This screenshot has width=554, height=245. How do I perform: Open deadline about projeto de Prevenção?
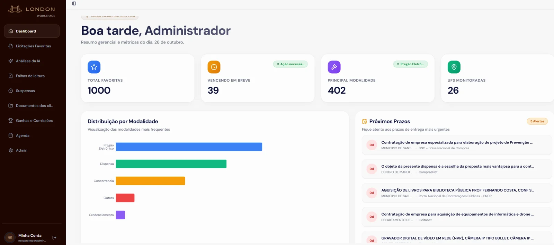457,145
